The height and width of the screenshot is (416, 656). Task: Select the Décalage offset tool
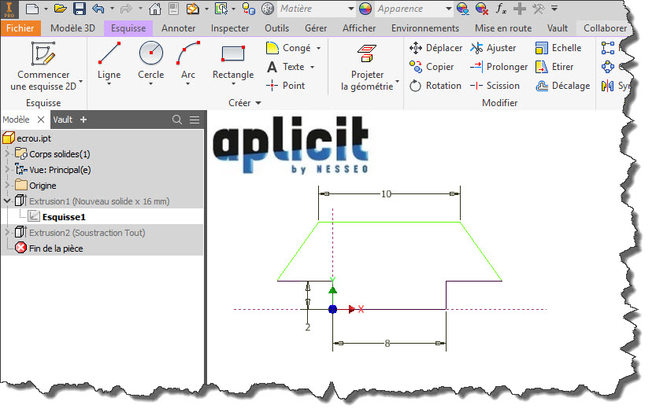click(562, 86)
